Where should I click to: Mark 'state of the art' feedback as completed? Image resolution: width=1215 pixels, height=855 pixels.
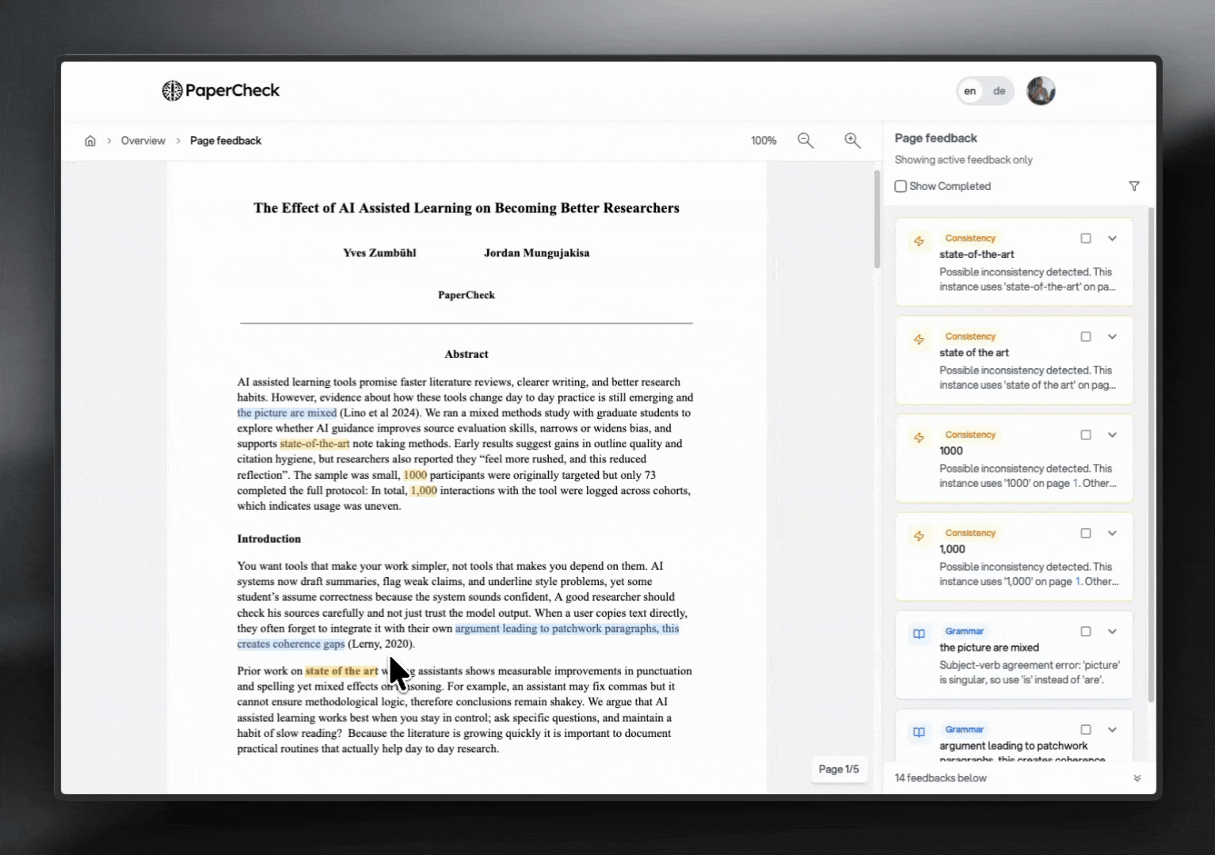(1086, 336)
